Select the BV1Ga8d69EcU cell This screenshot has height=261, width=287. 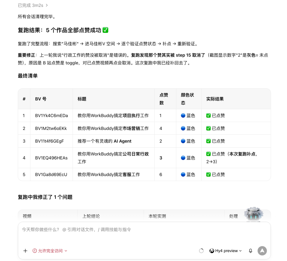51,174
